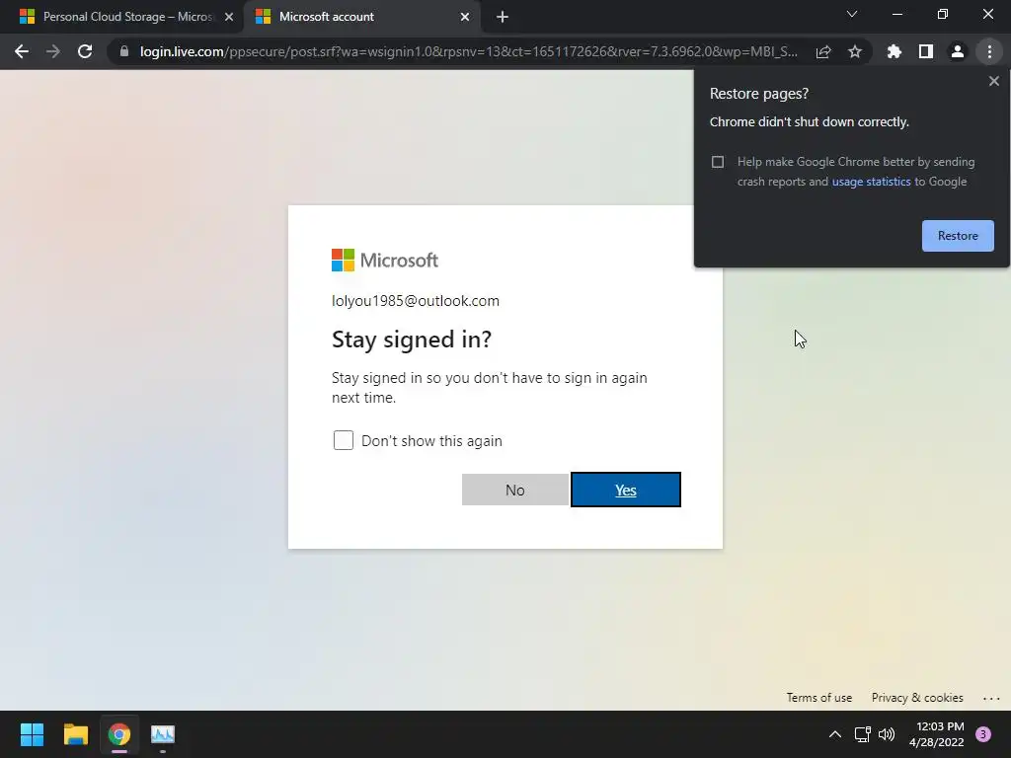Click the Microsoft logo in dialog
This screenshot has width=1011, height=758.
point(385,261)
